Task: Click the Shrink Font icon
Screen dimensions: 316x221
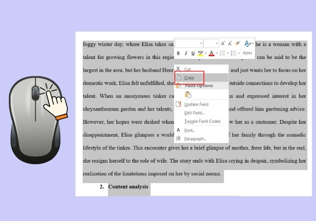Action: [230, 44]
